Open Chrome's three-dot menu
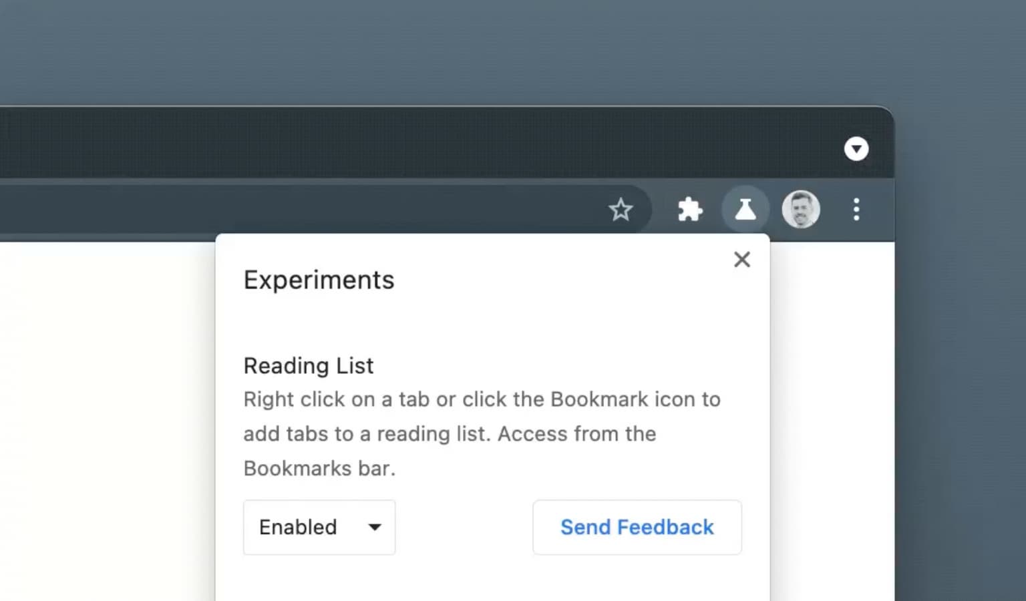This screenshot has width=1026, height=601. coord(856,210)
